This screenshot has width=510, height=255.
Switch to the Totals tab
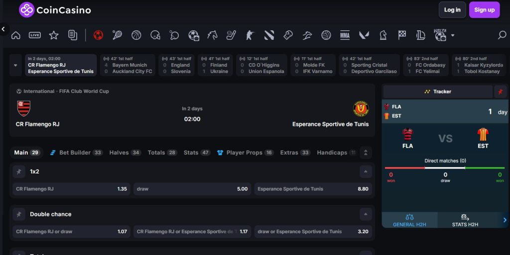click(162, 153)
